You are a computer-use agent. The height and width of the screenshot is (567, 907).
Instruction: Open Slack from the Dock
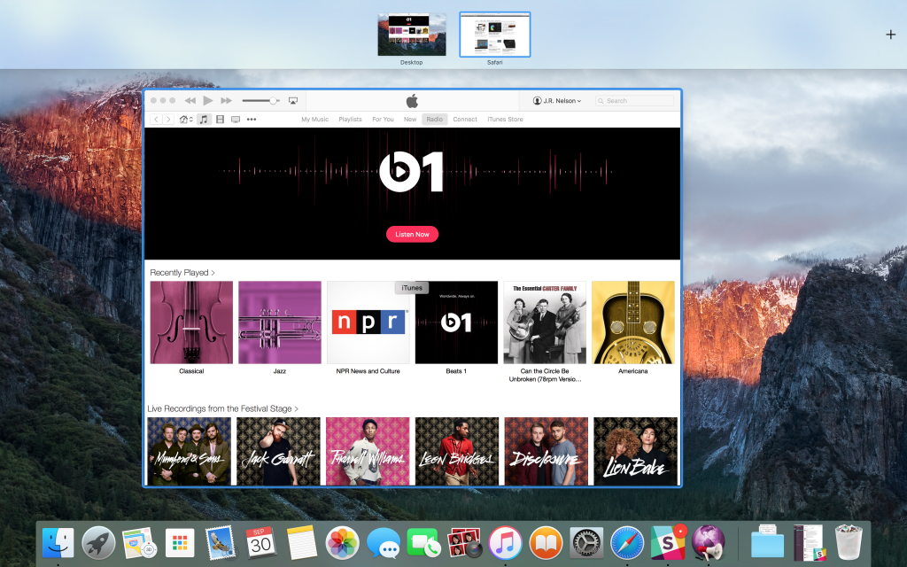tap(668, 543)
